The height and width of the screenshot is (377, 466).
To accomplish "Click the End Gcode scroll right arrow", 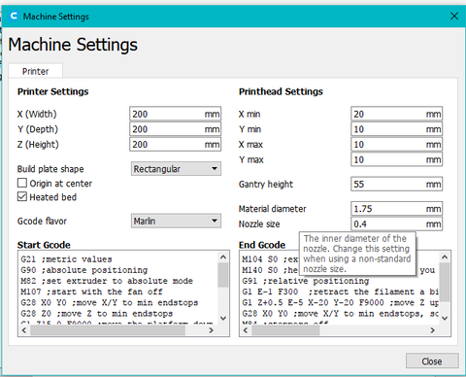I will (x=432, y=330).
